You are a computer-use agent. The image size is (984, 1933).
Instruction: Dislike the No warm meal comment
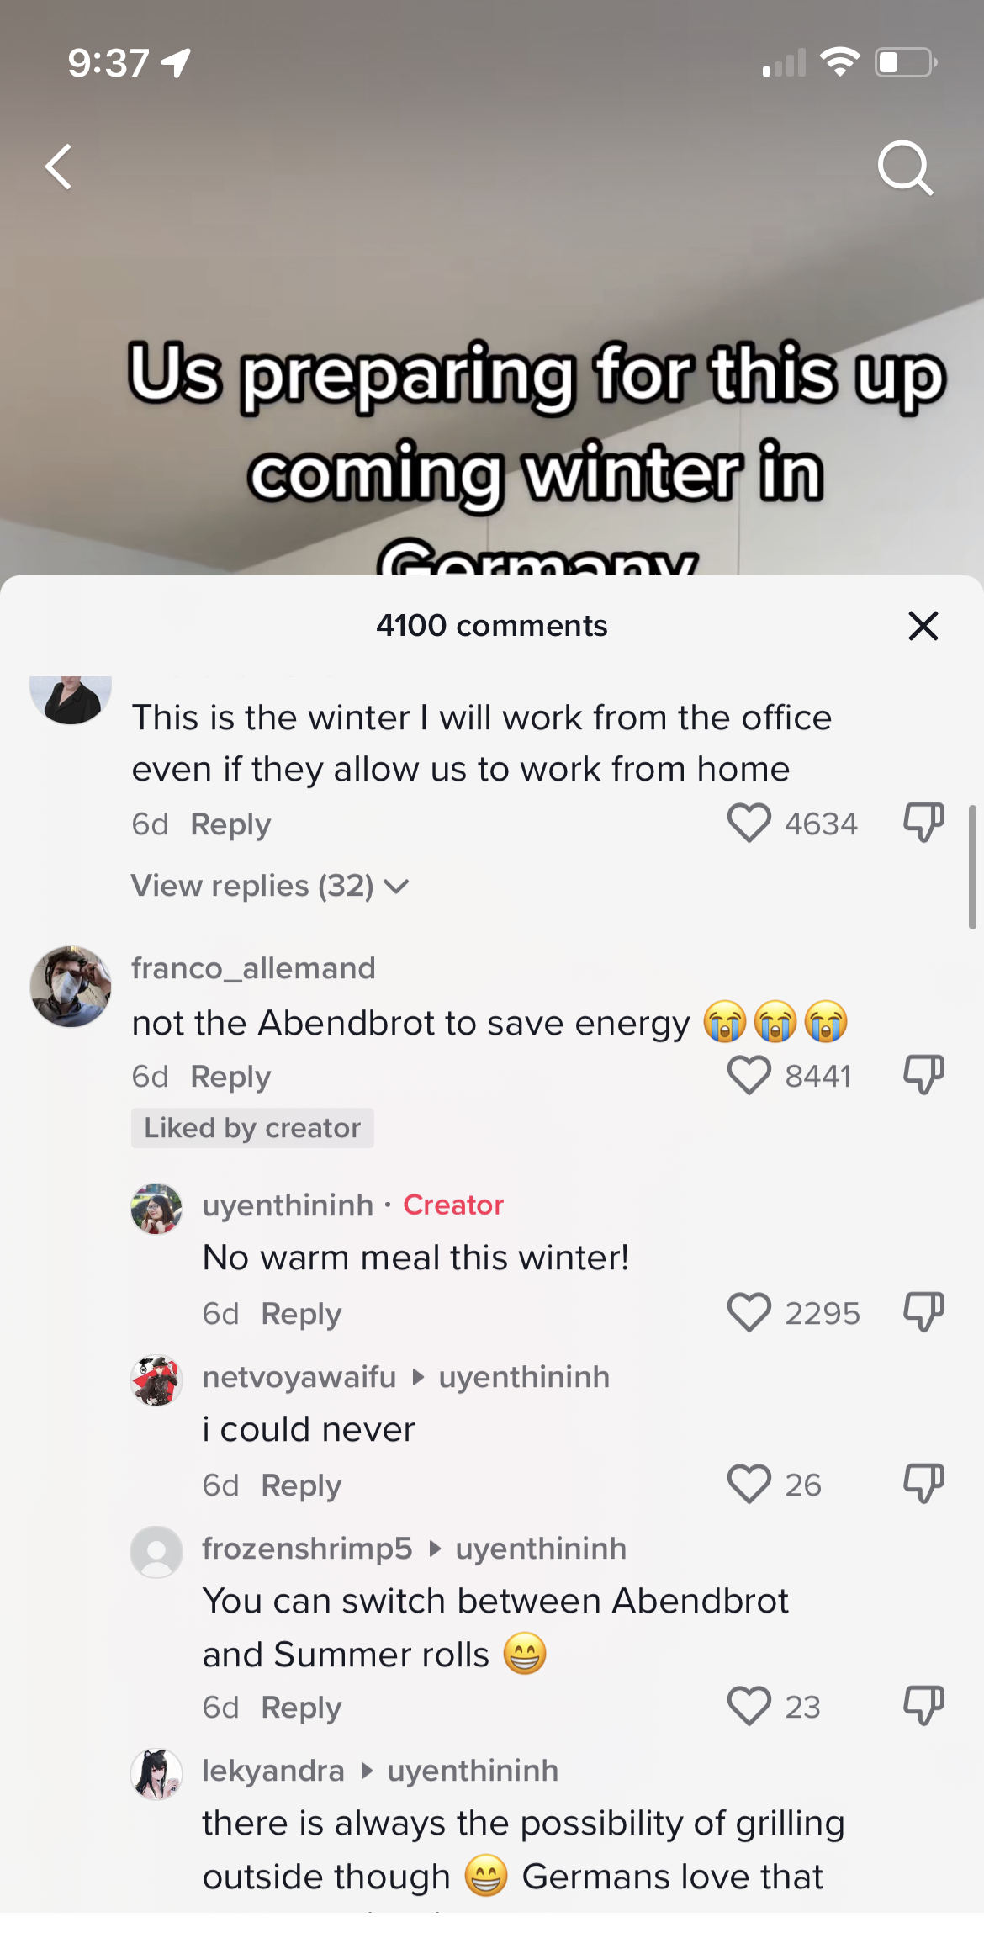(923, 1311)
